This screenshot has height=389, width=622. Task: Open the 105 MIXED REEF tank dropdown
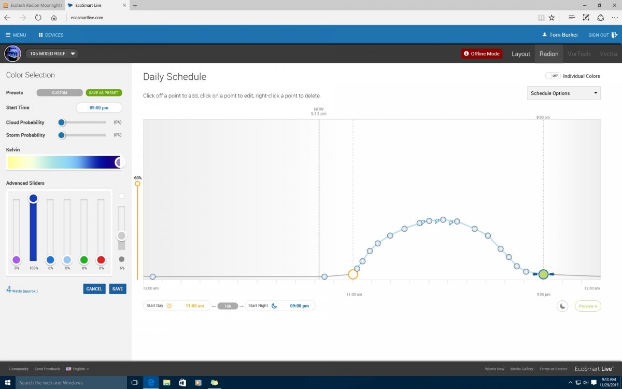[x=52, y=53]
